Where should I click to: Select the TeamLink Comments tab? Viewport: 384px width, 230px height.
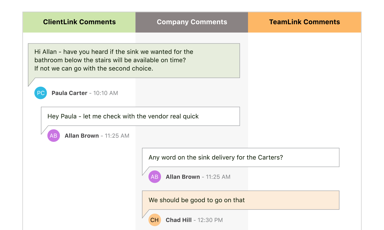(304, 22)
